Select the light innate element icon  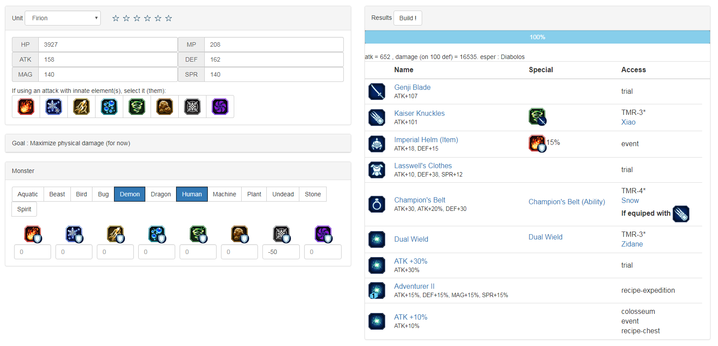pyautogui.click(x=192, y=107)
